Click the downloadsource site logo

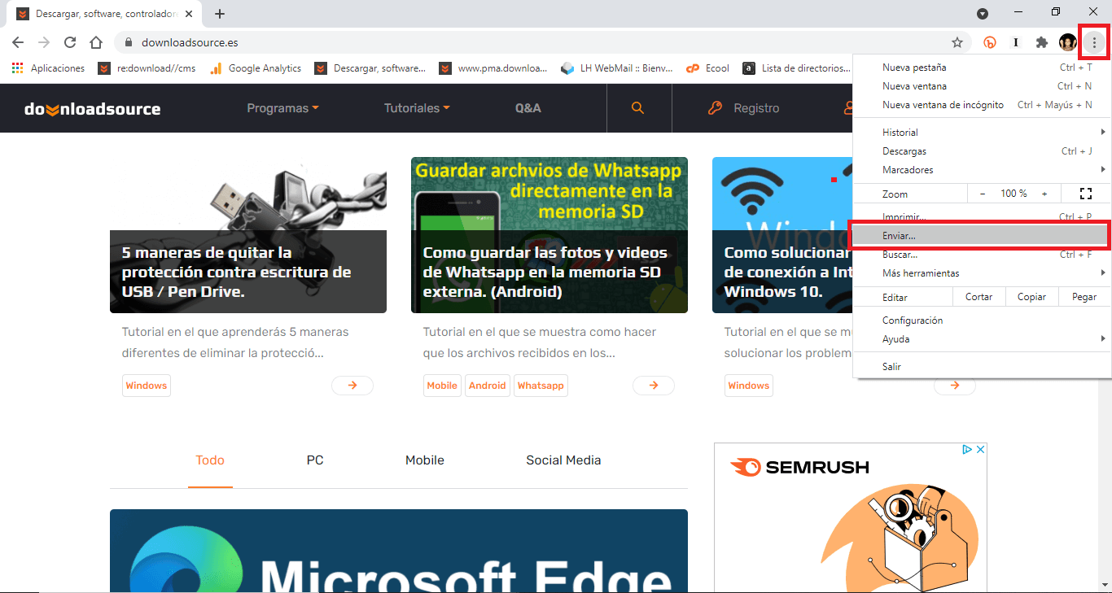92,108
